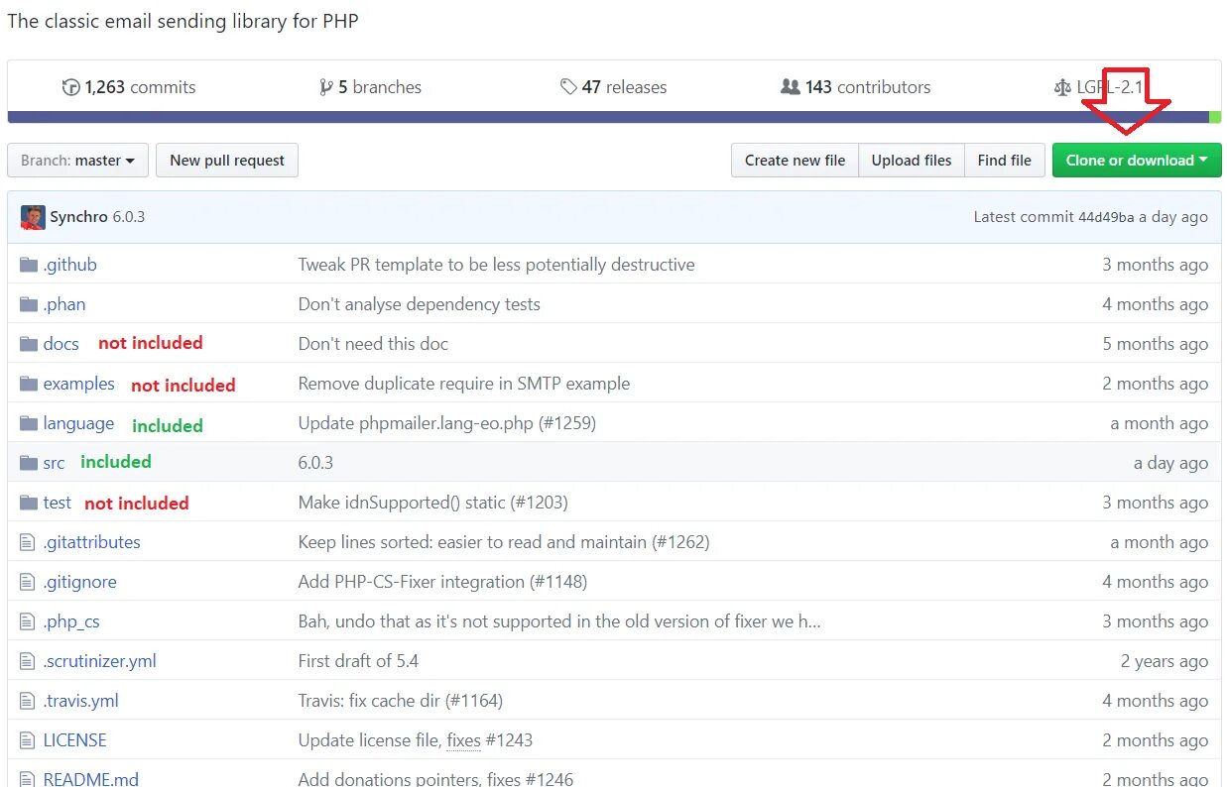Click the .gitignore file icon
Viewport: 1227px width, 787px height.
coord(28,582)
